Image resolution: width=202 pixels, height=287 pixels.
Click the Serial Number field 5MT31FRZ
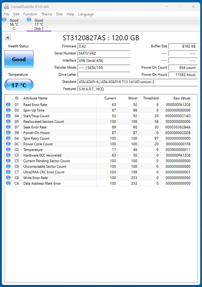click(104, 54)
